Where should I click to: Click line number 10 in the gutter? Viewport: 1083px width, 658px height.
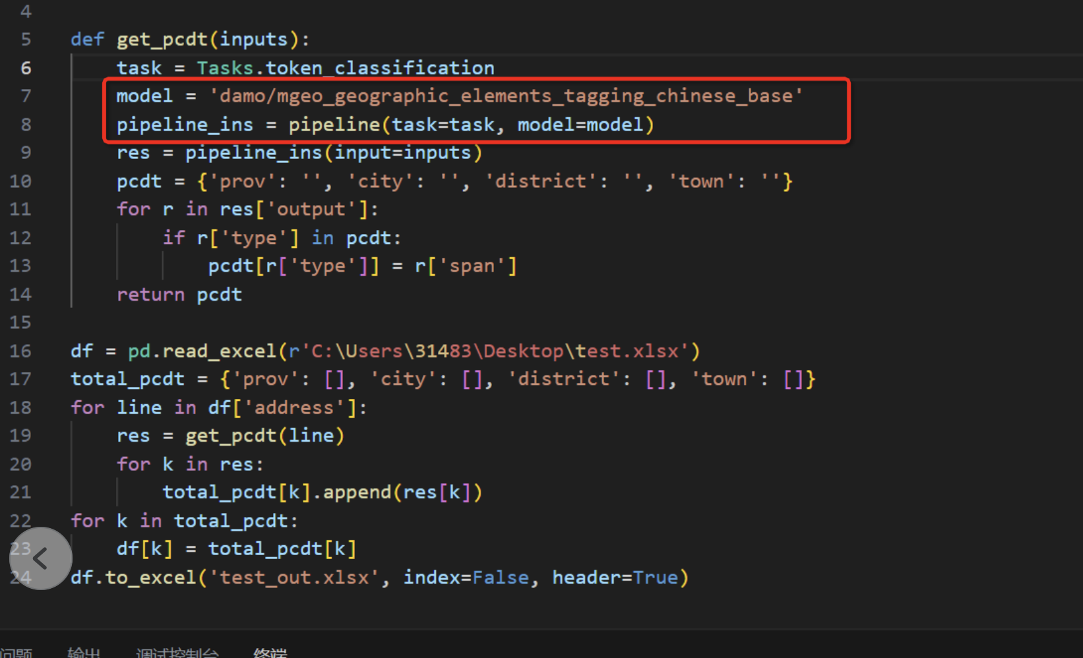coord(20,181)
